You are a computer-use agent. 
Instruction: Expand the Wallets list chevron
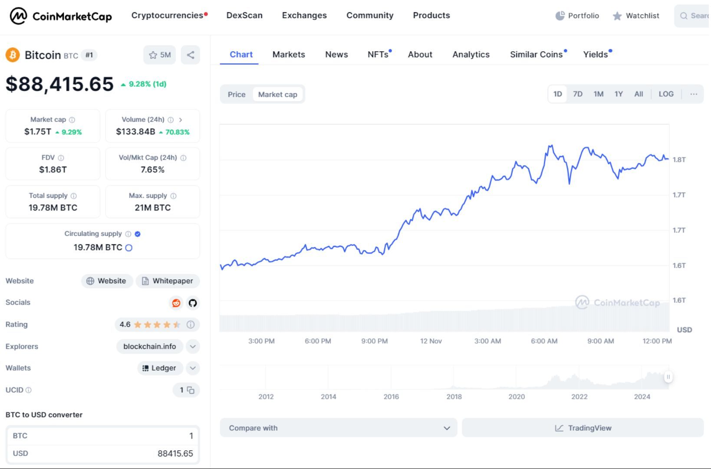click(x=192, y=368)
